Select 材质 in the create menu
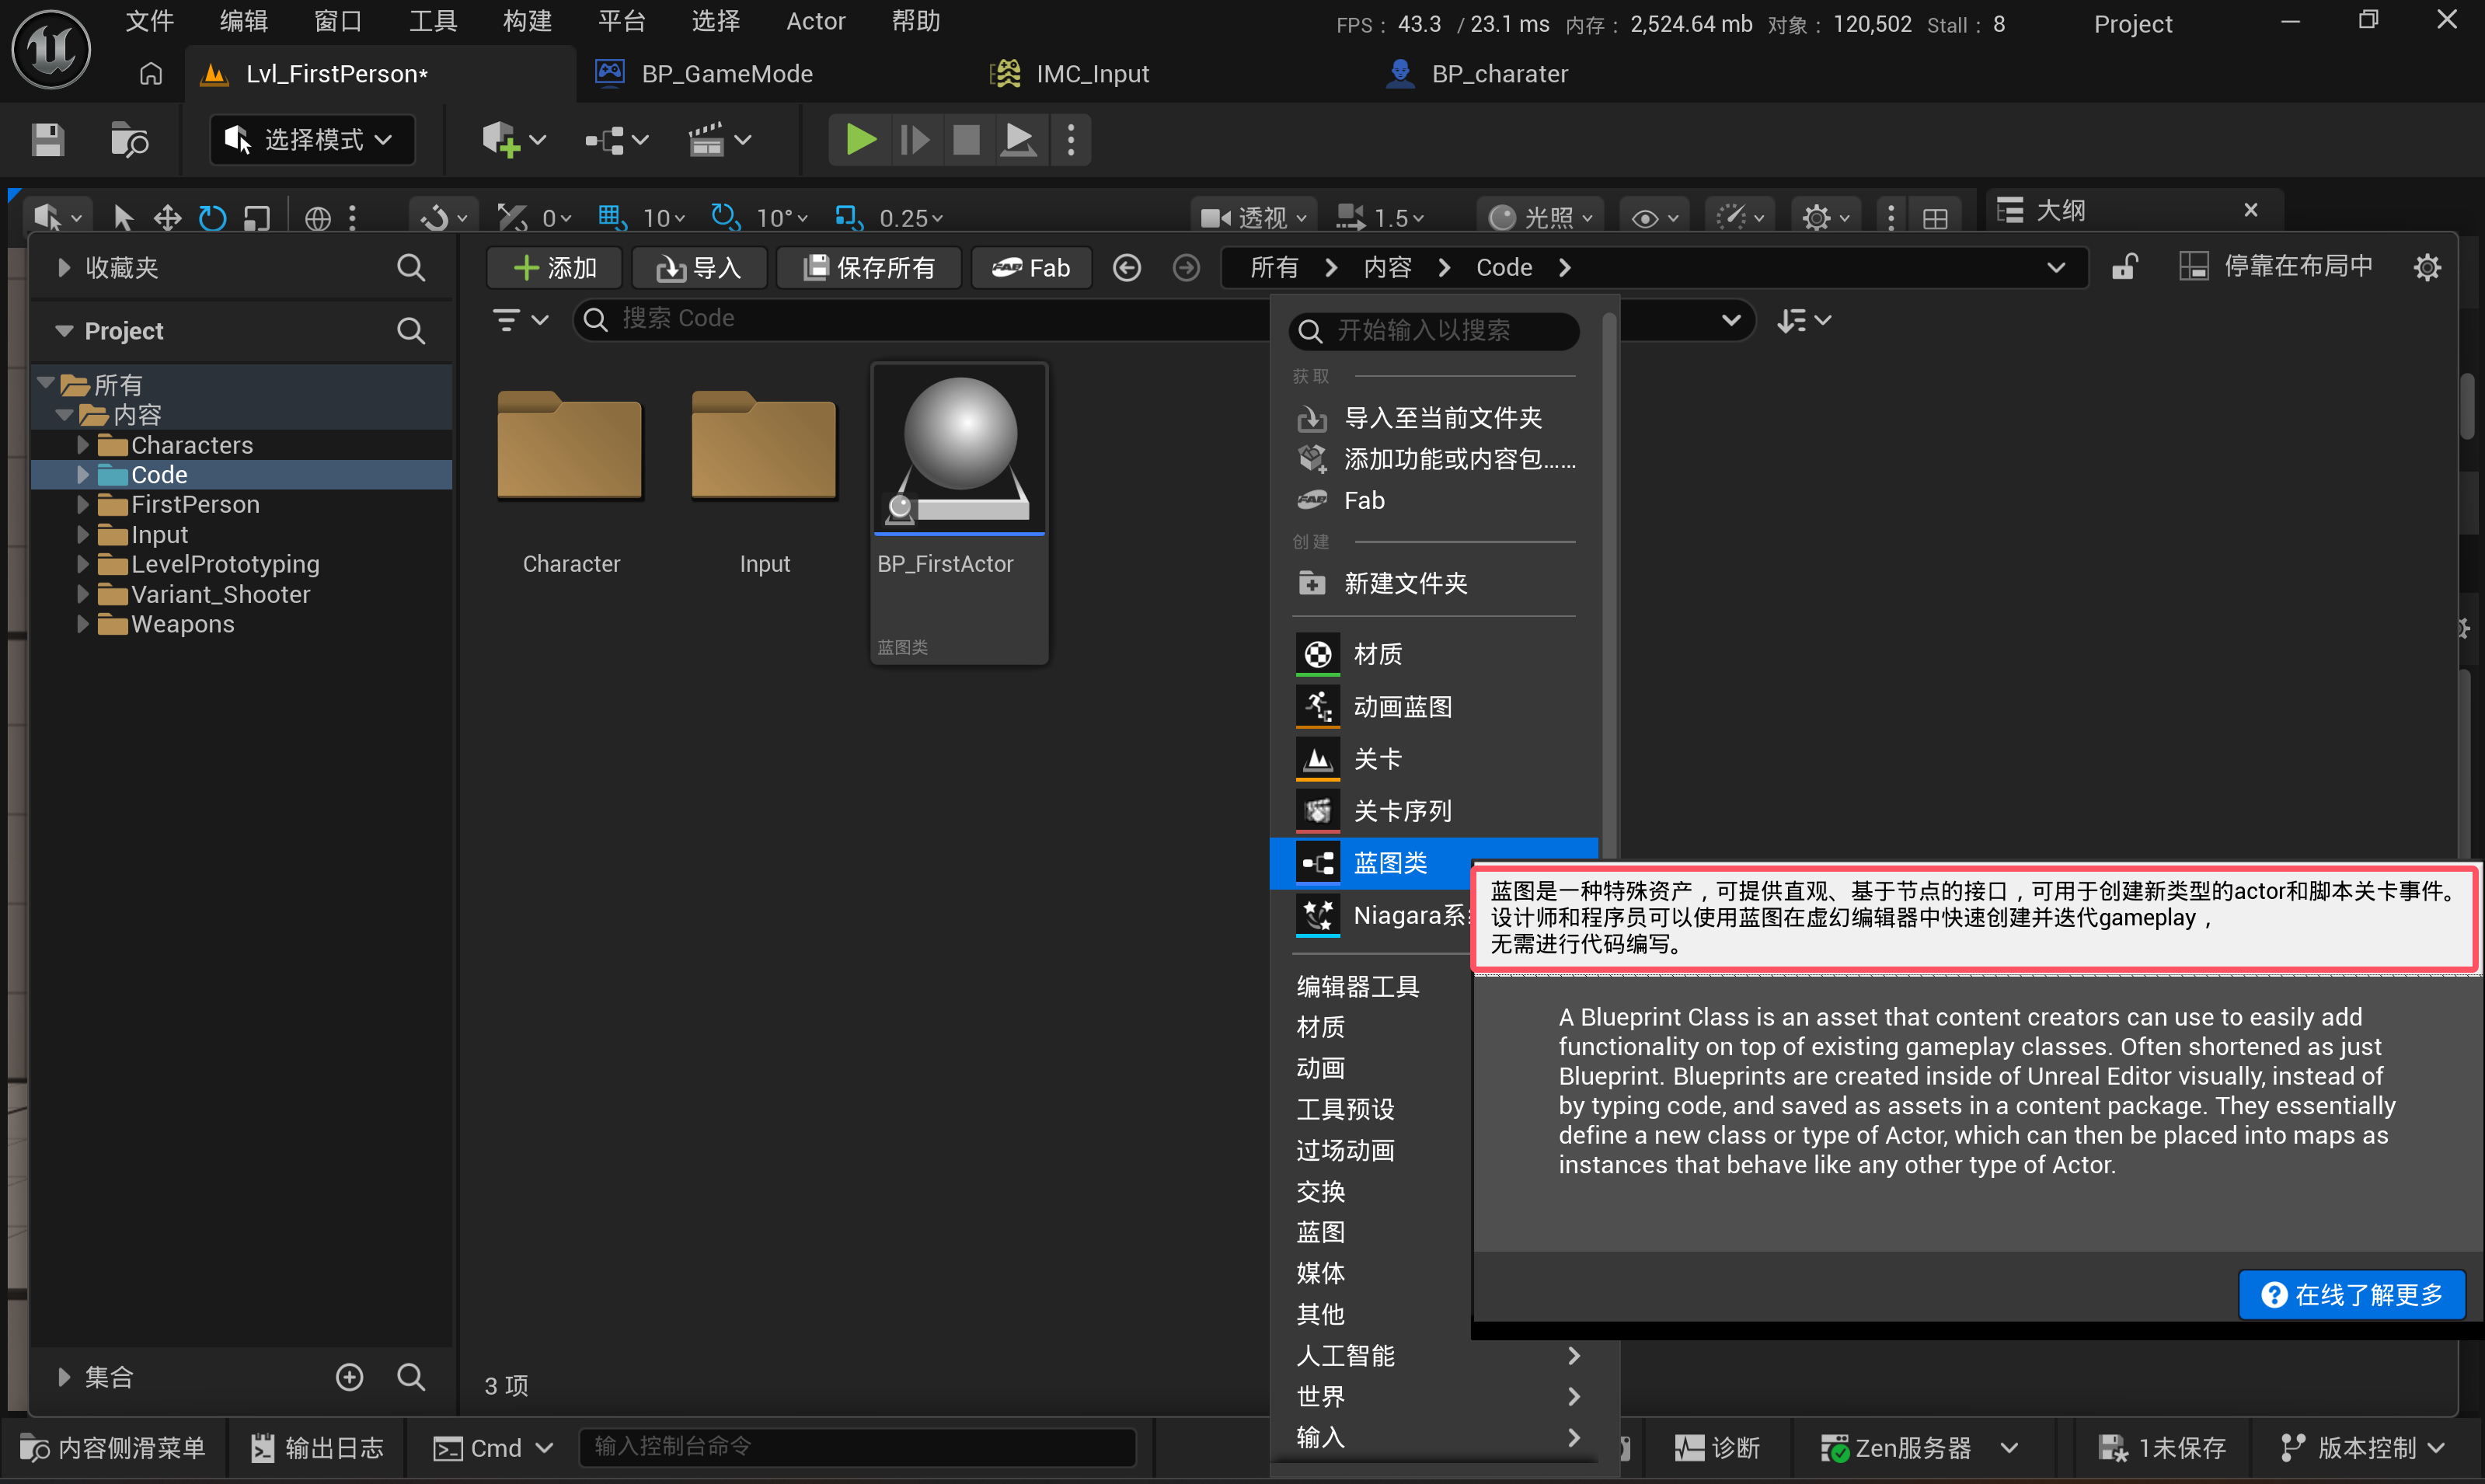 (1377, 654)
